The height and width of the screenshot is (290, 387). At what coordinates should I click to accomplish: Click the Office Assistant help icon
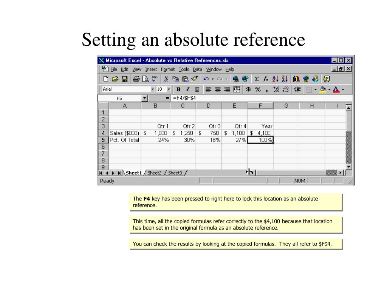click(x=327, y=79)
